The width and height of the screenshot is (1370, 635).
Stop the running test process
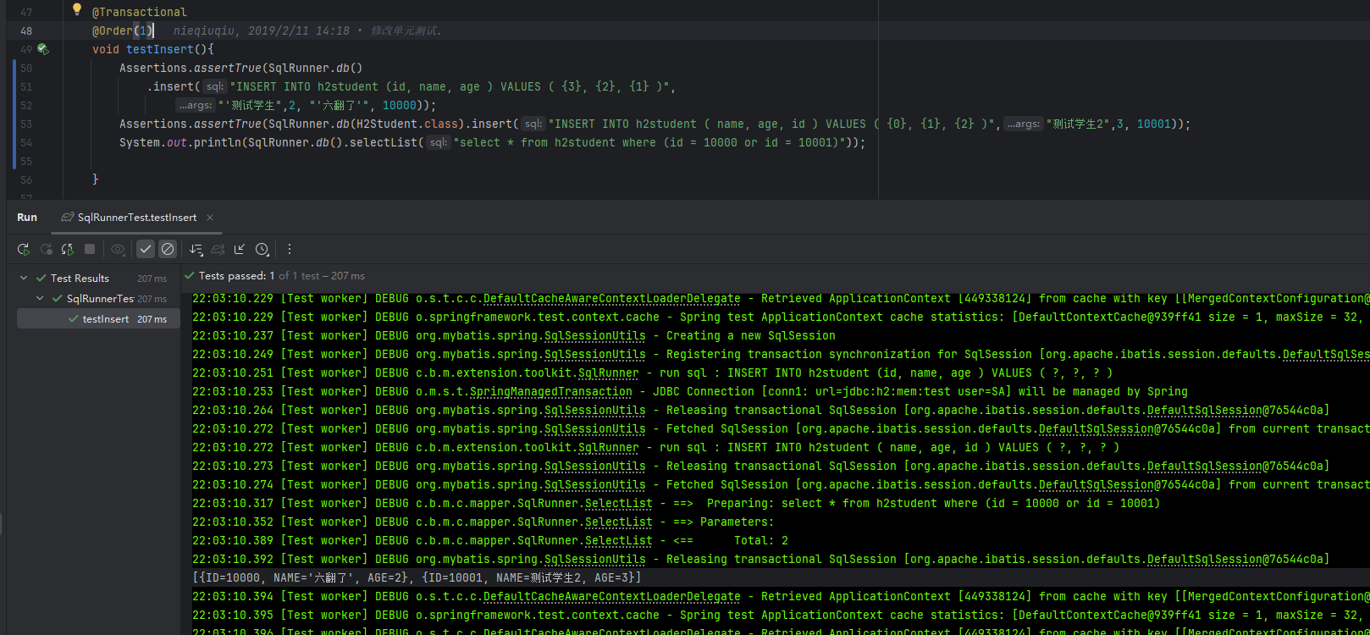(x=90, y=249)
